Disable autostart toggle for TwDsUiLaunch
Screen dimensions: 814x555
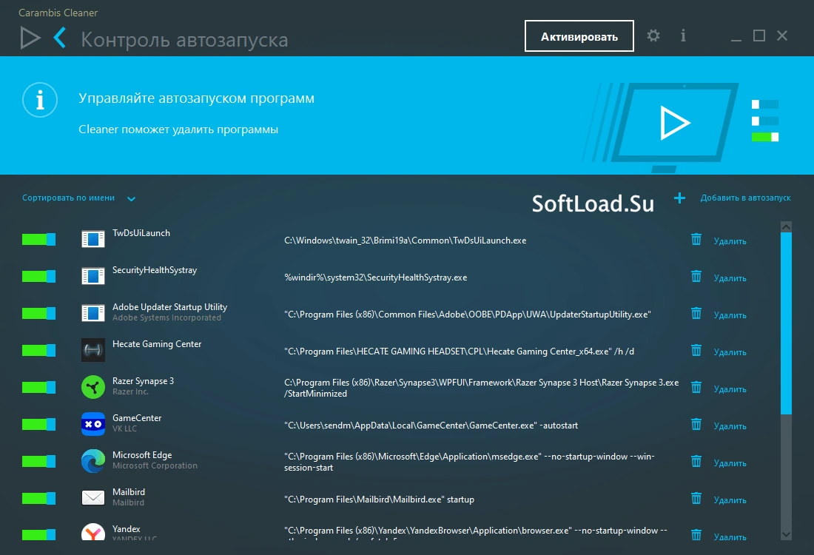39,239
